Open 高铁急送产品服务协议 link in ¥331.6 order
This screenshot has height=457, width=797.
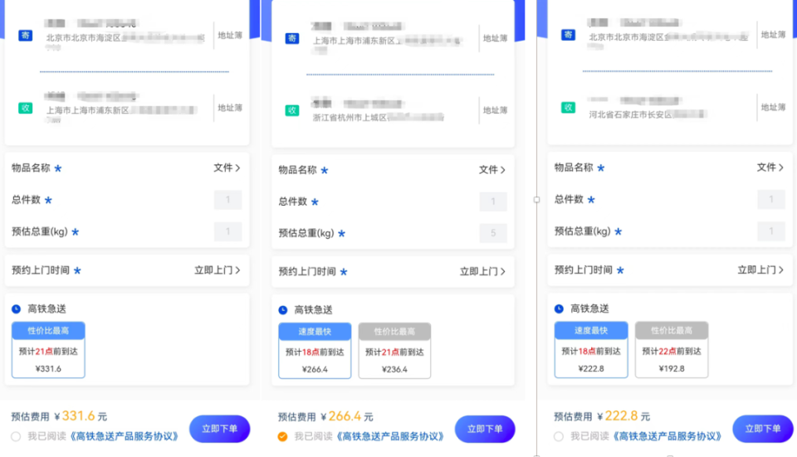(124, 436)
